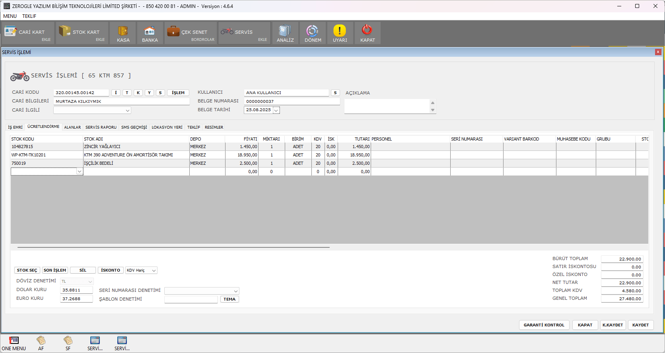Click the EKLE label under Cari Kart
This screenshot has height=353, width=665.
(46, 40)
